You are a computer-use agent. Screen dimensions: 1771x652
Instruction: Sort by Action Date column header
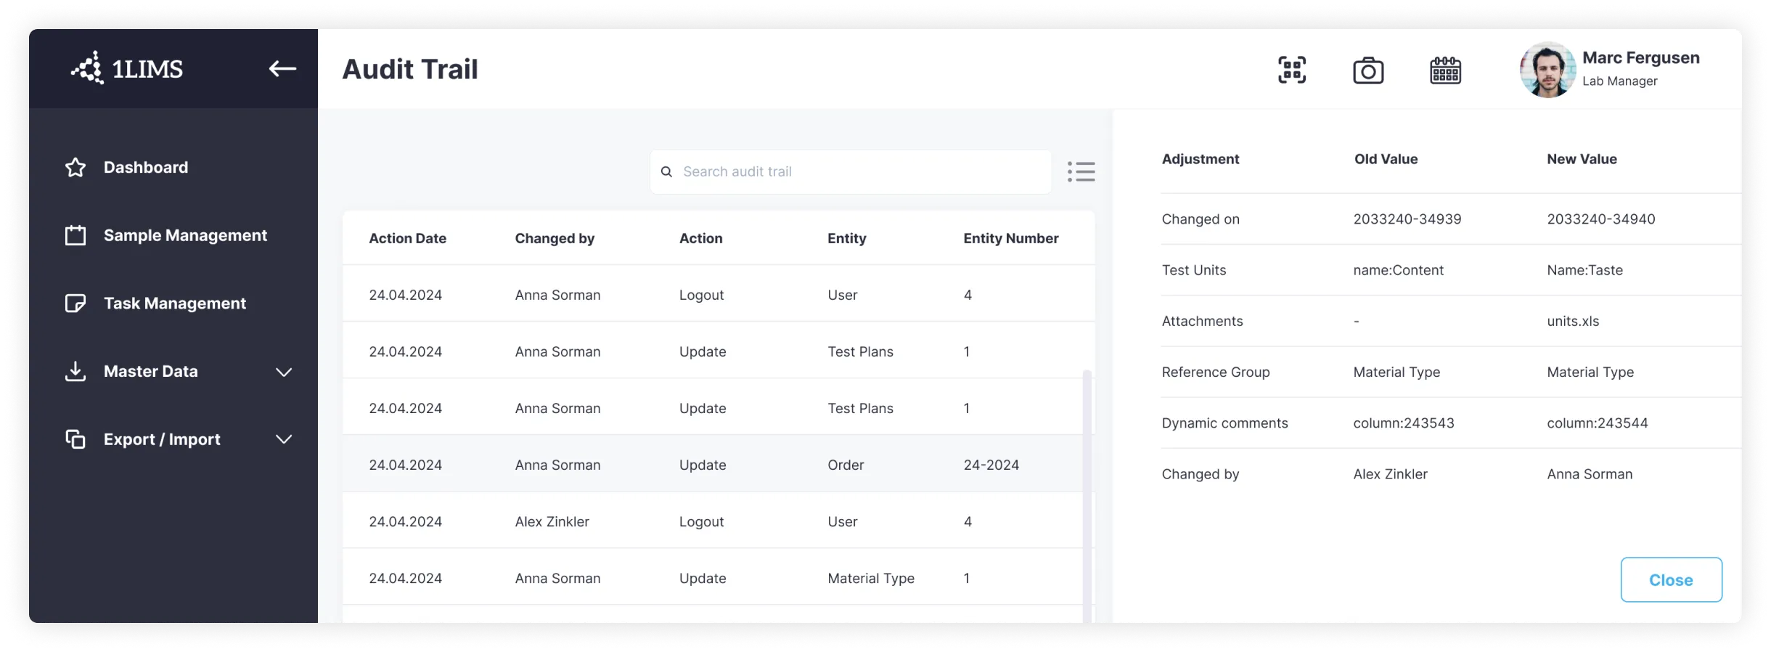(407, 238)
